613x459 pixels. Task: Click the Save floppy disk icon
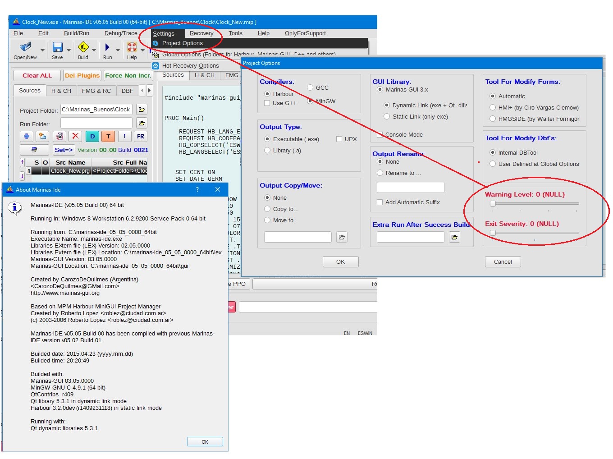click(x=57, y=47)
